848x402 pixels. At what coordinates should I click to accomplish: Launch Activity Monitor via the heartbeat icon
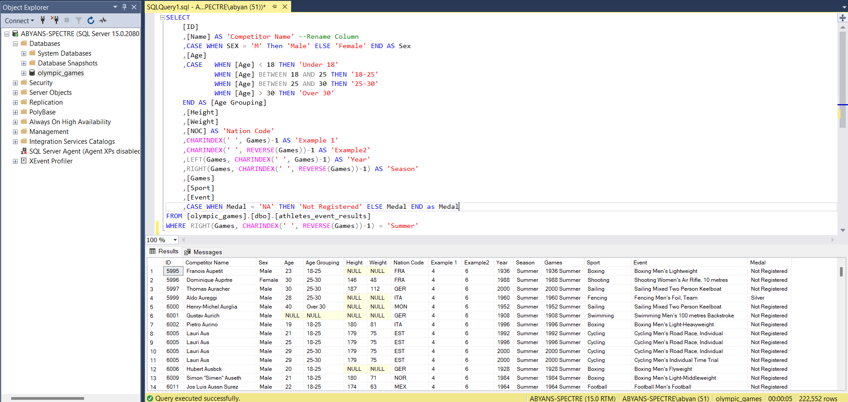pyautogui.click(x=103, y=20)
